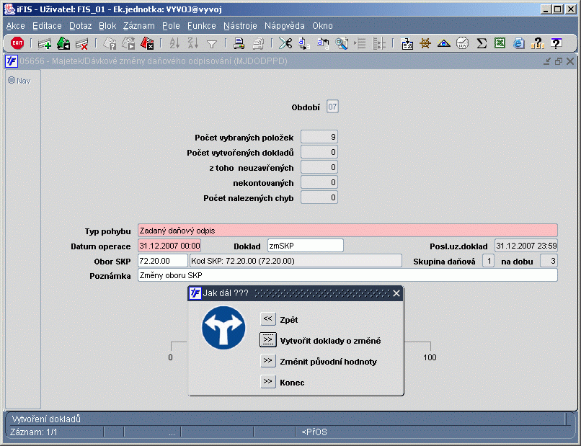The height and width of the screenshot is (446, 581).
Task: Open the Funkce menu
Action: pyautogui.click(x=202, y=26)
